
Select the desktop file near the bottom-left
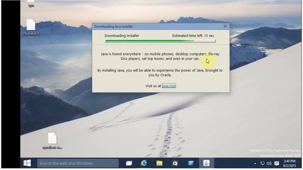[x=52, y=141]
